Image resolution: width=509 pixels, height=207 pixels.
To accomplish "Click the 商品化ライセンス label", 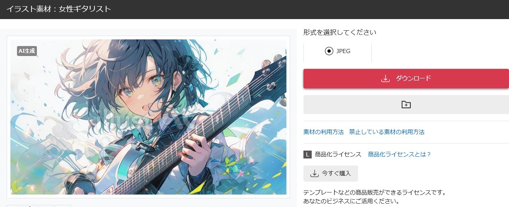I will [338, 154].
